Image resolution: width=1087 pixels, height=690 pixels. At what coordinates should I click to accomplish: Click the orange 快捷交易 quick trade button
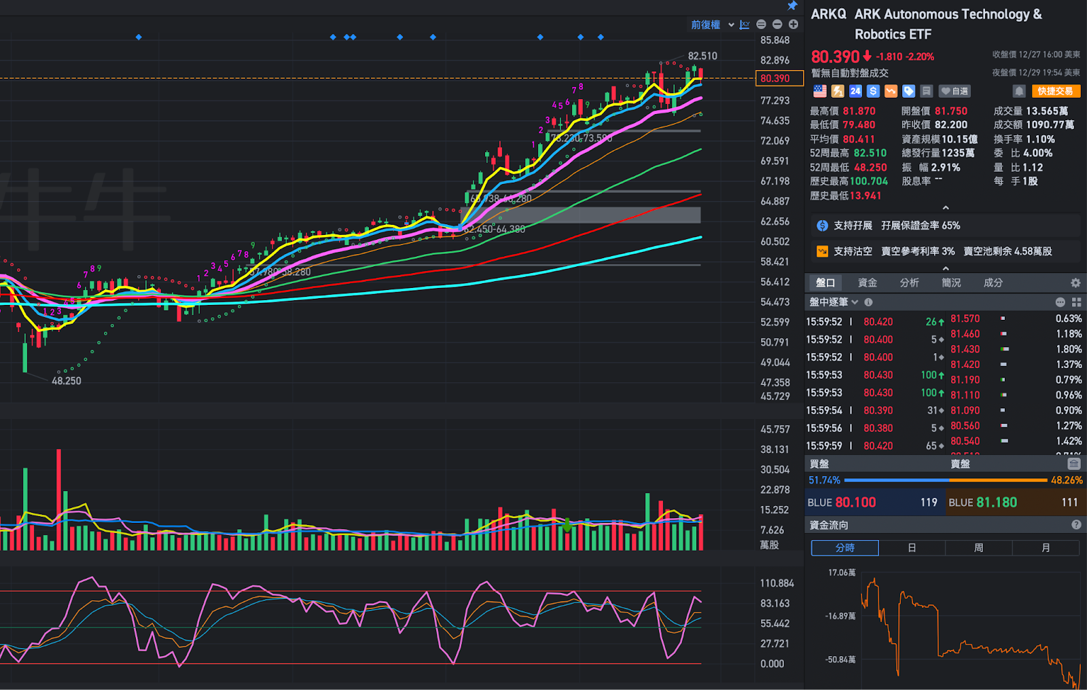click(1055, 91)
